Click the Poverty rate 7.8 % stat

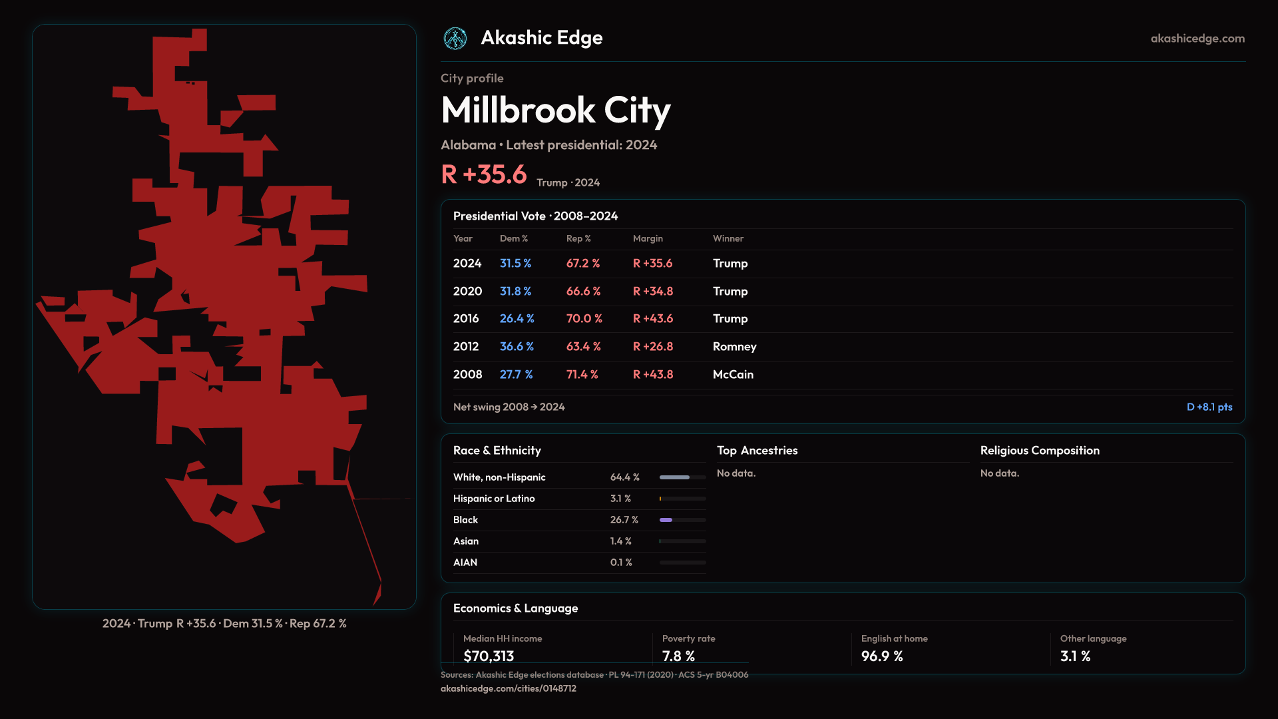tap(678, 656)
